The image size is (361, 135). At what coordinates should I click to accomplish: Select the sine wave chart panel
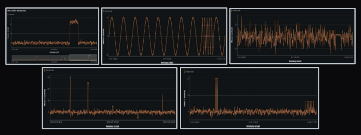coord(164,36)
